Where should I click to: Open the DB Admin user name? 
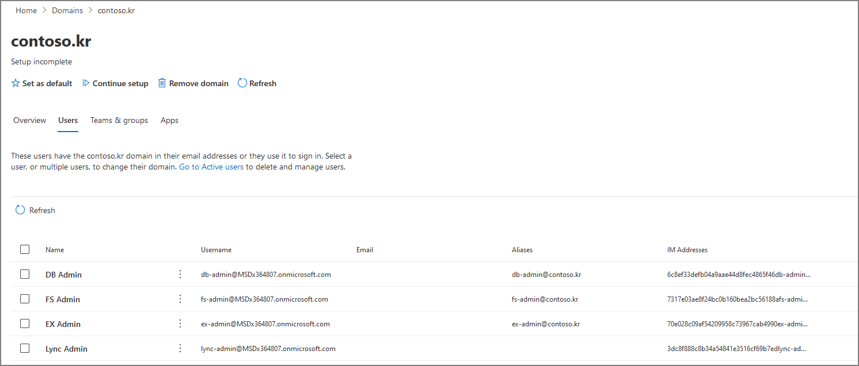(x=63, y=275)
